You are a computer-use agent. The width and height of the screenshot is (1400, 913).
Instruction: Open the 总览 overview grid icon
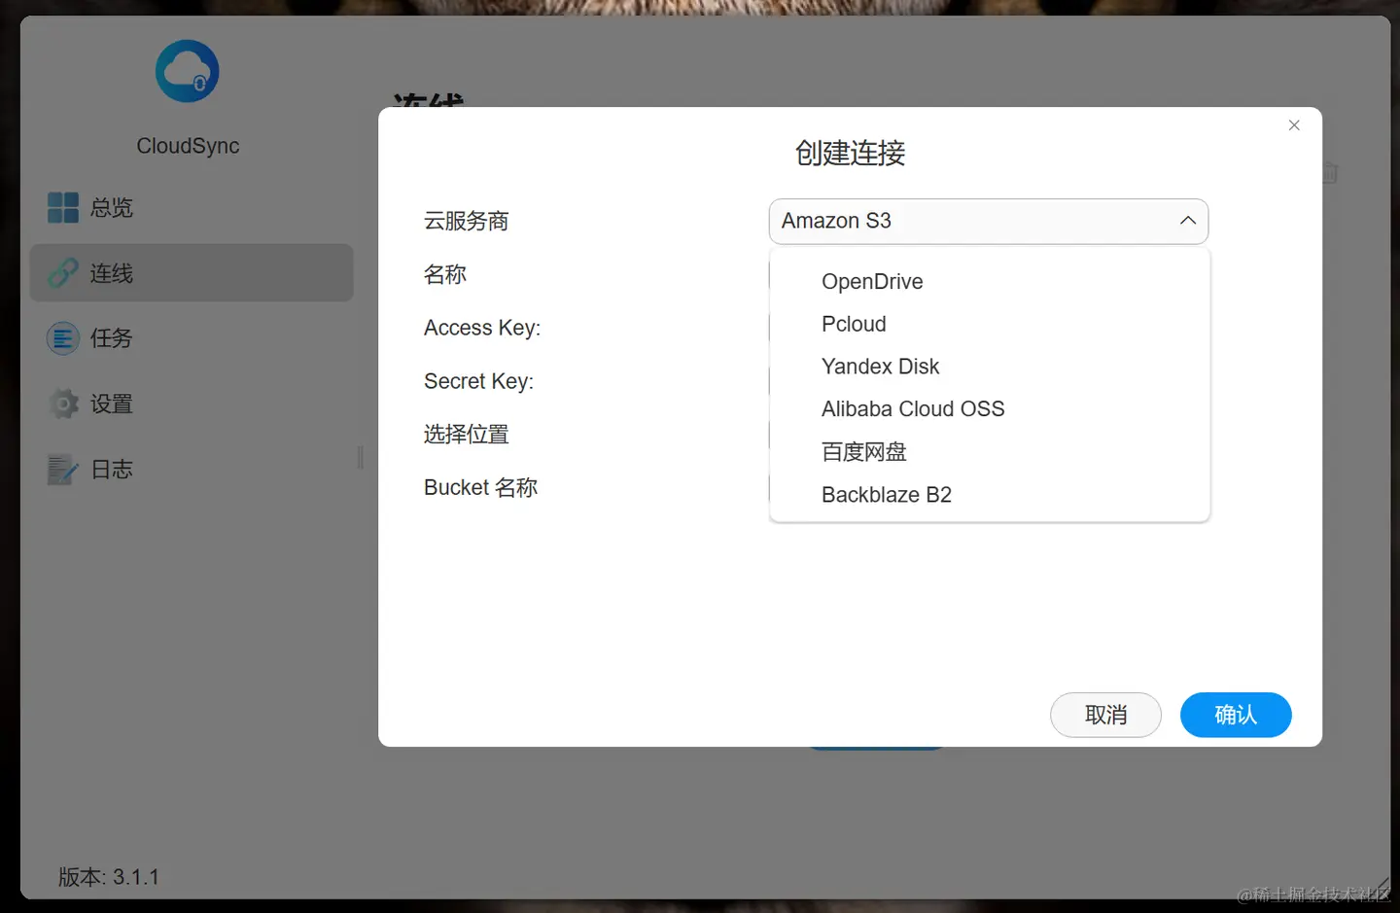click(63, 207)
